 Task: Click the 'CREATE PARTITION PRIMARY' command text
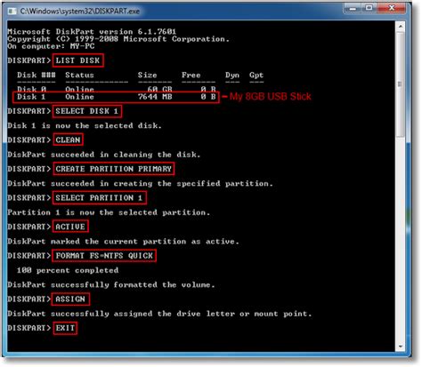[x=113, y=169]
